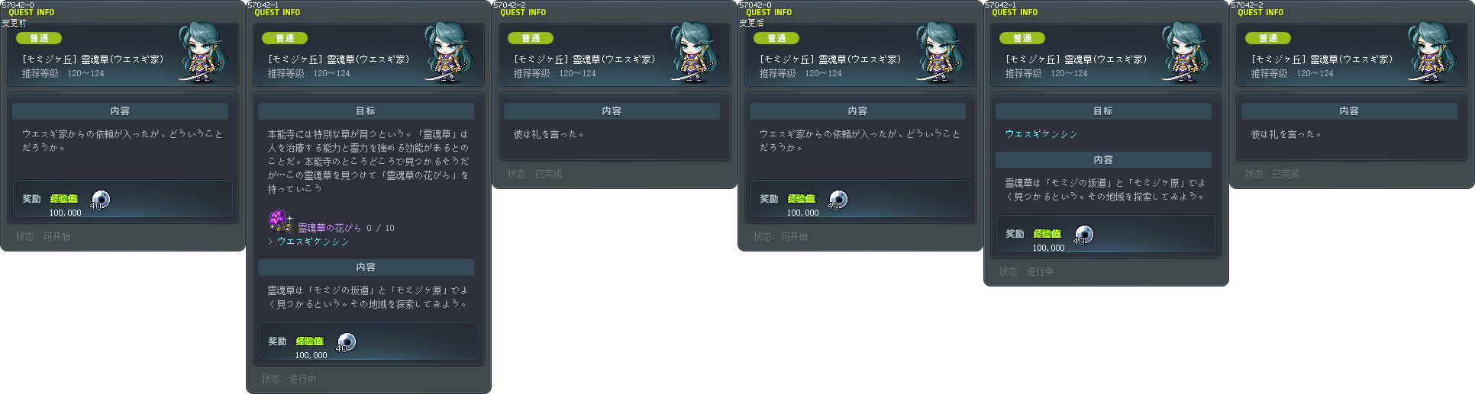Click QUEST INFO title of 変更前 panel
This screenshot has width=1475, height=394.
coord(31,13)
